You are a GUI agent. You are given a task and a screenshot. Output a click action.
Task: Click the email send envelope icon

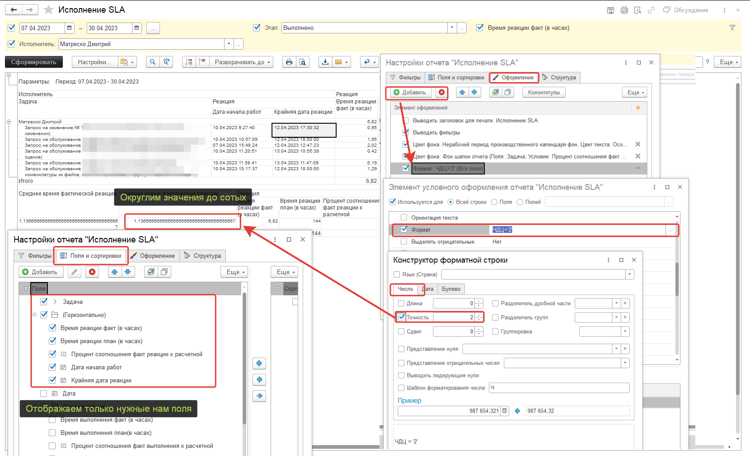pos(338,62)
